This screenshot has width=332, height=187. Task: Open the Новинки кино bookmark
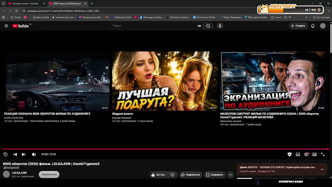[64, 17]
